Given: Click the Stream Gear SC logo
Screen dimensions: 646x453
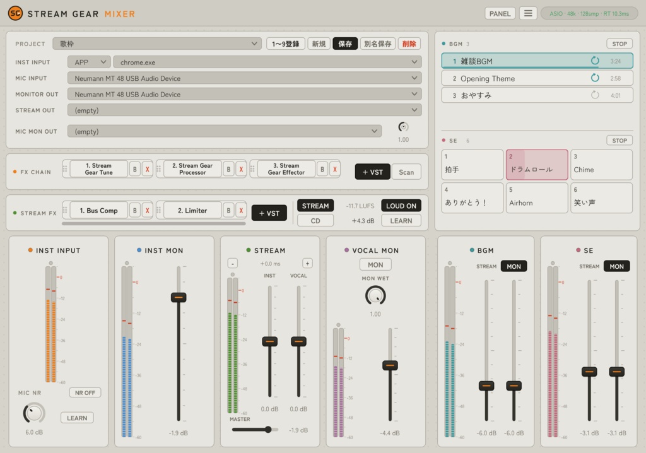Looking at the screenshot, I should pos(15,13).
